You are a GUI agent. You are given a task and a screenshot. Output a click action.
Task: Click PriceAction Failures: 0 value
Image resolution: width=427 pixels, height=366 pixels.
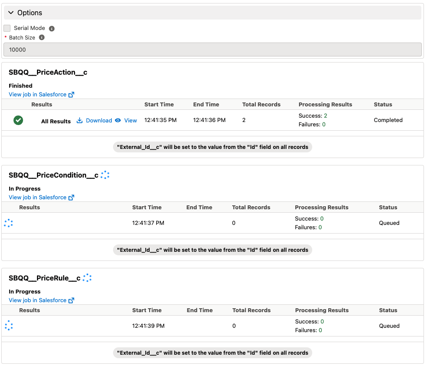(x=312, y=124)
